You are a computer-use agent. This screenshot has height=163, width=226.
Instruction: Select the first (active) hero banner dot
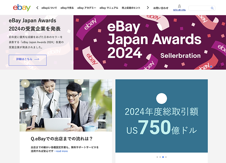coord(211,67)
